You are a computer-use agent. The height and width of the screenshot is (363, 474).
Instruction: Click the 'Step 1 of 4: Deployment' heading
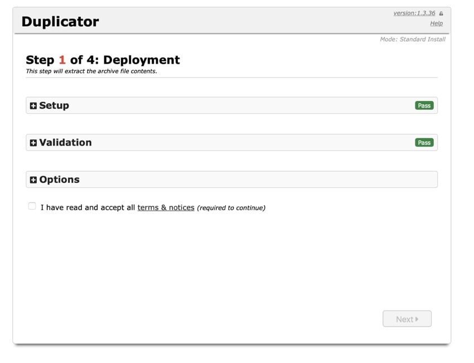click(x=103, y=60)
